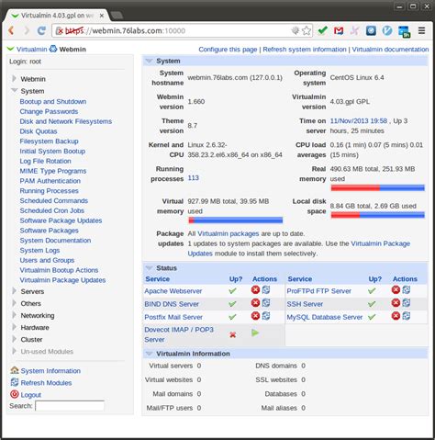Viewport: 435px width, 440px height.
Task: Click the Refresh Modules icon in sidebar
Action: click(15, 382)
